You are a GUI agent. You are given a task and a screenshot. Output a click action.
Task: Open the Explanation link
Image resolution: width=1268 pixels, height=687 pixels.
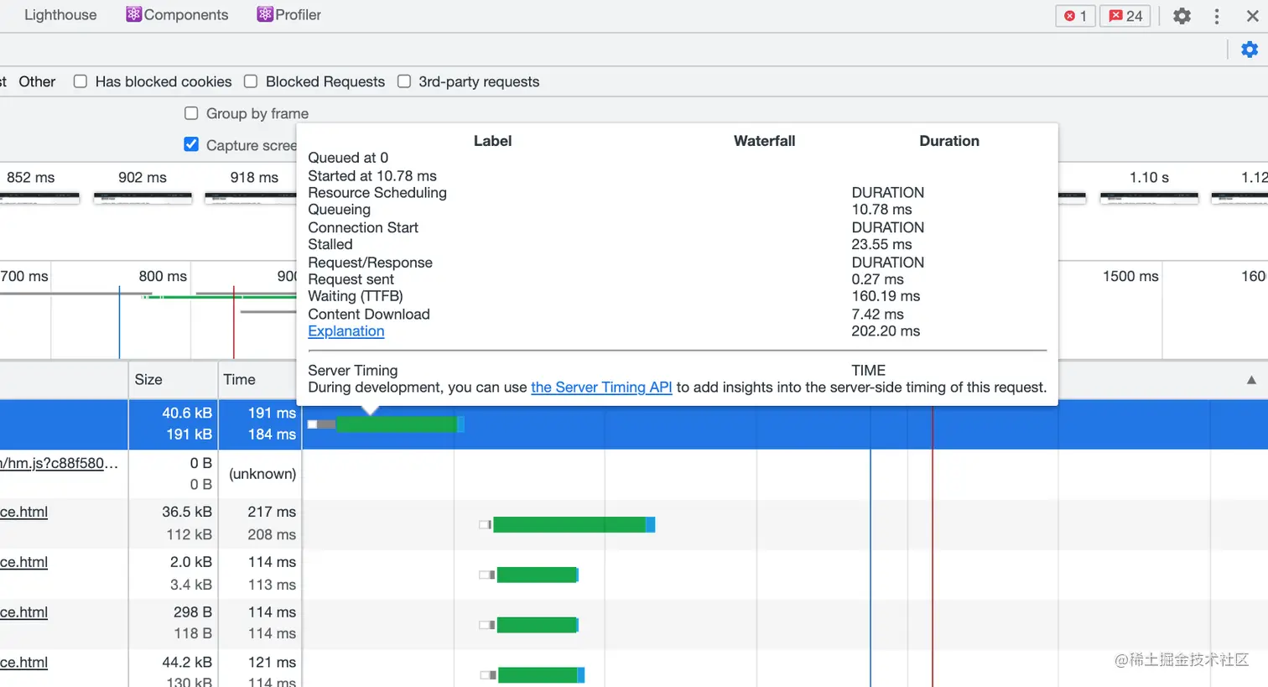click(x=346, y=331)
